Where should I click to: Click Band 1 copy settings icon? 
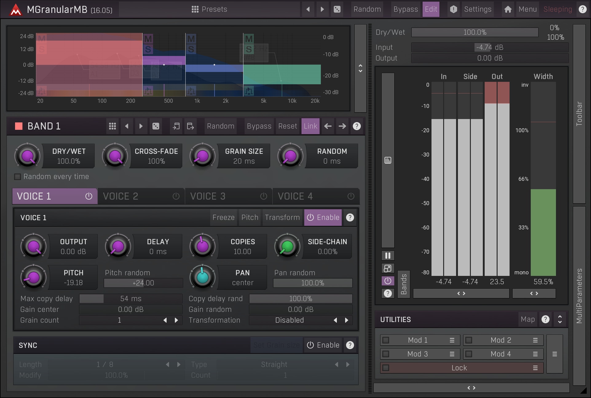point(176,126)
